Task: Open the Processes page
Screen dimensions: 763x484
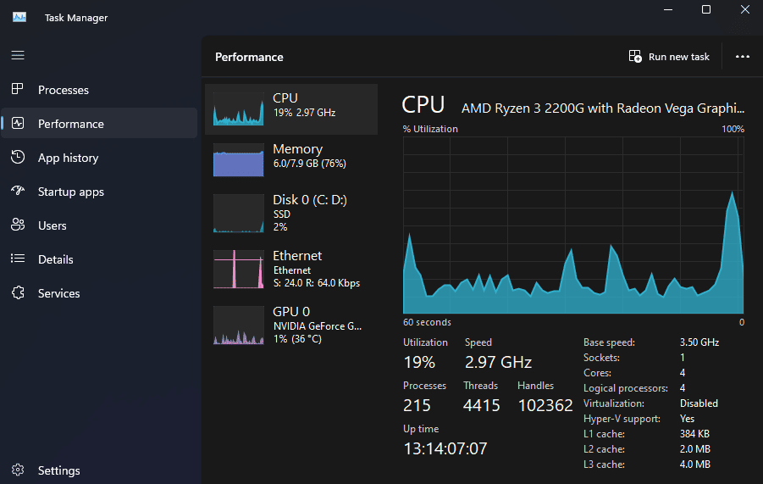Action: tap(99, 90)
